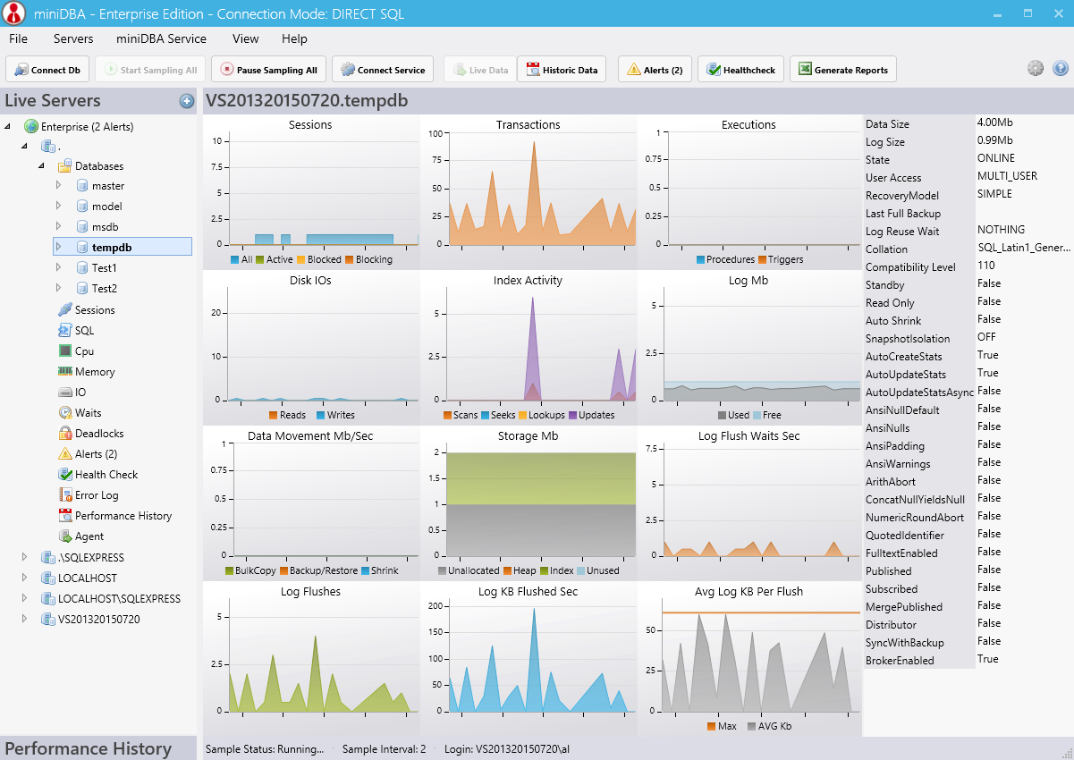1074x760 pixels.
Task: Click the Blocked legend swatch in Sessions chart
Action: 300,260
